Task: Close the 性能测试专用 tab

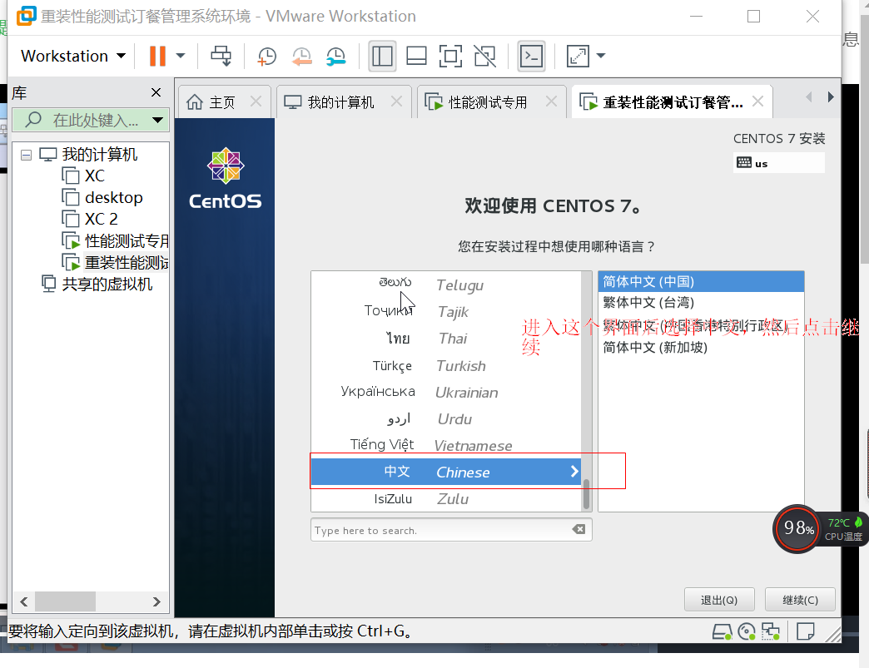Action: tap(551, 101)
